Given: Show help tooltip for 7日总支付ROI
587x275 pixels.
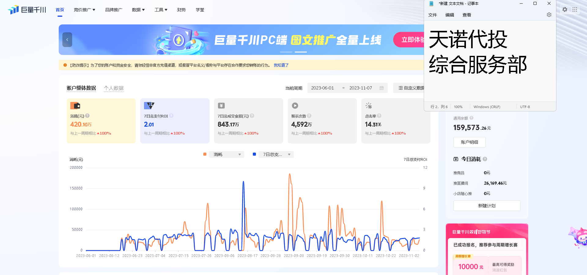Looking at the screenshot, I should pyautogui.click(x=171, y=116).
